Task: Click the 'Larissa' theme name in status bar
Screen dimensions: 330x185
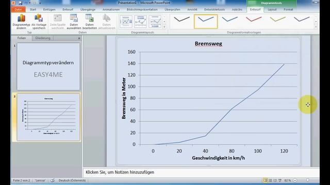Action: pos(40,180)
